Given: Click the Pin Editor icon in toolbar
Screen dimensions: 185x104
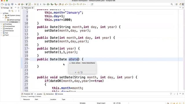Looking at the screenshot, I should tap(92, 4).
